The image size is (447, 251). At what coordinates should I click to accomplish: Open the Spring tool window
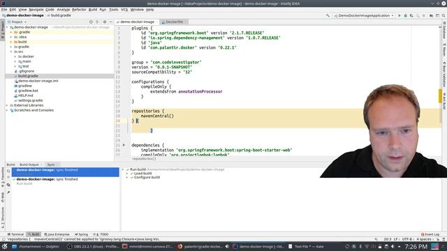[x=82, y=234]
